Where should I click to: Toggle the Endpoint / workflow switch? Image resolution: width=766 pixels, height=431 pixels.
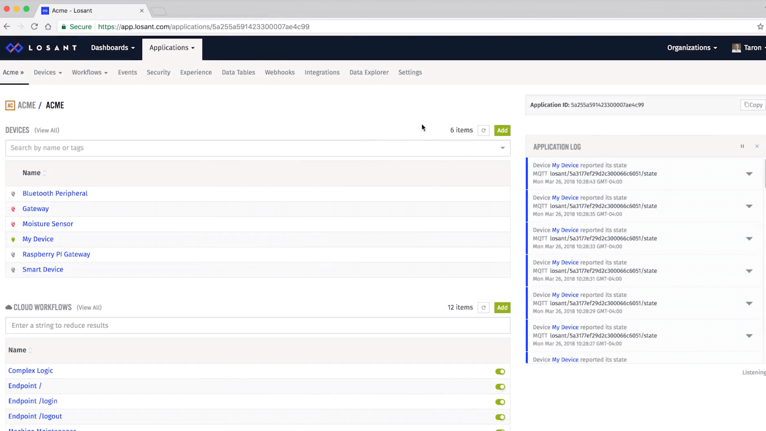point(500,387)
